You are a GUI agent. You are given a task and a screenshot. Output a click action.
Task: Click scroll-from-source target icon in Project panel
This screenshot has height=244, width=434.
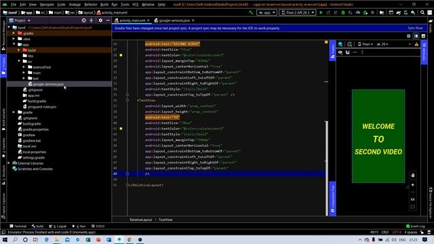click(83, 20)
